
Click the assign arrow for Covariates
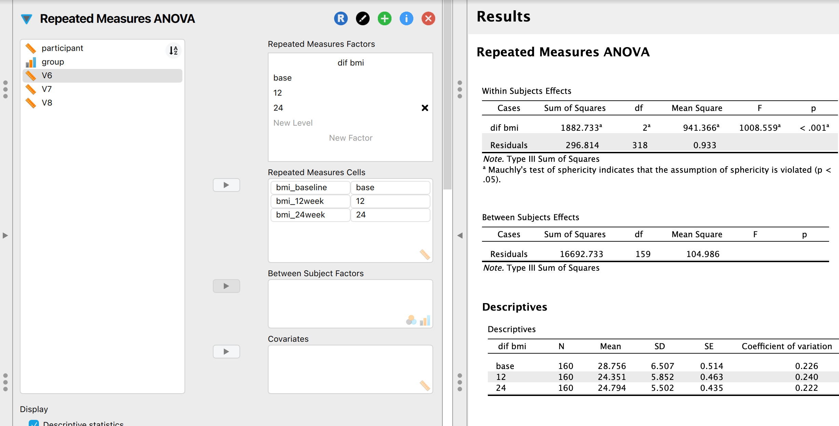tap(226, 351)
